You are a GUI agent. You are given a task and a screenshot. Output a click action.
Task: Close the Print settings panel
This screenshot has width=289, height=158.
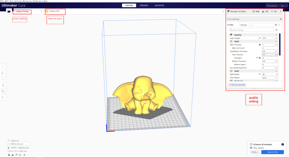281,19
